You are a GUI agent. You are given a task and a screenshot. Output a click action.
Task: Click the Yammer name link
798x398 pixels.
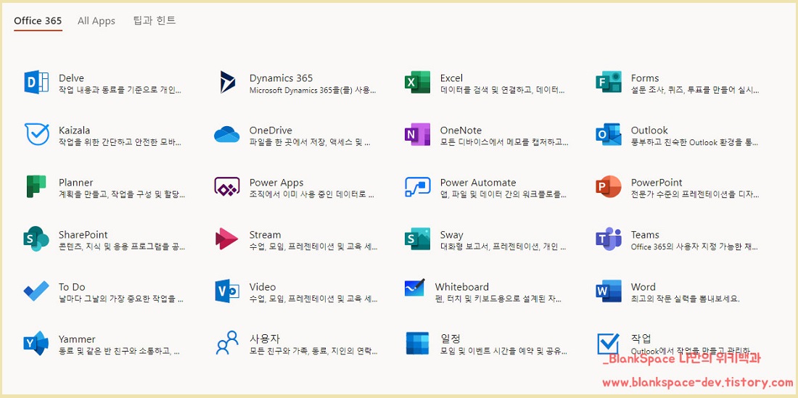[x=77, y=339]
